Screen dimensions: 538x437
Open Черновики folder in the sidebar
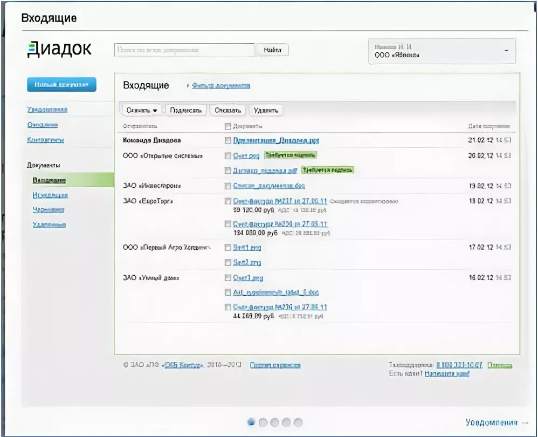tap(49, 210)
